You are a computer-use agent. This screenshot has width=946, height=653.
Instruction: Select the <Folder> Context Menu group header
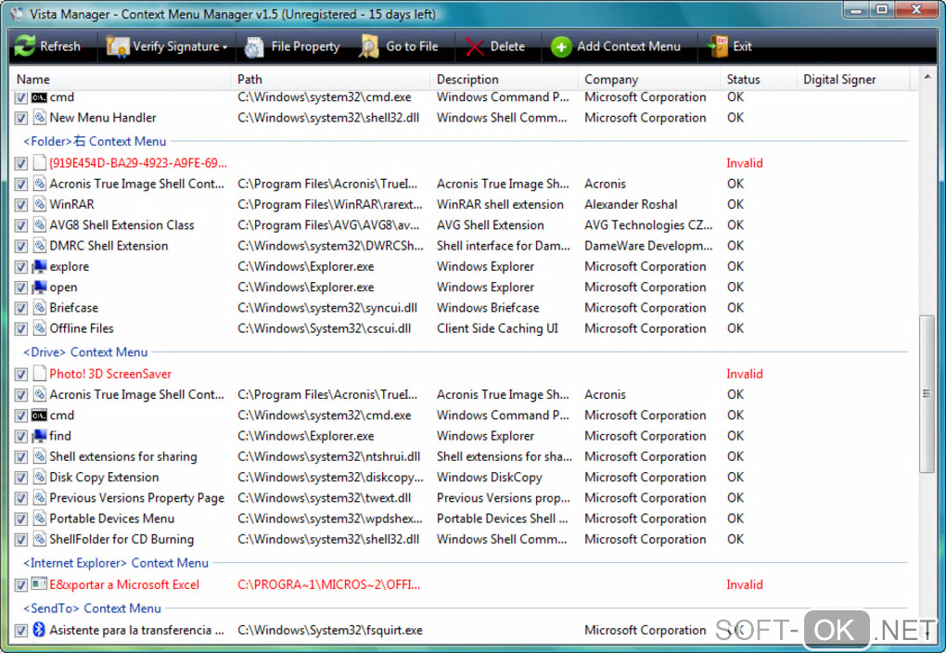click(95, 141)
